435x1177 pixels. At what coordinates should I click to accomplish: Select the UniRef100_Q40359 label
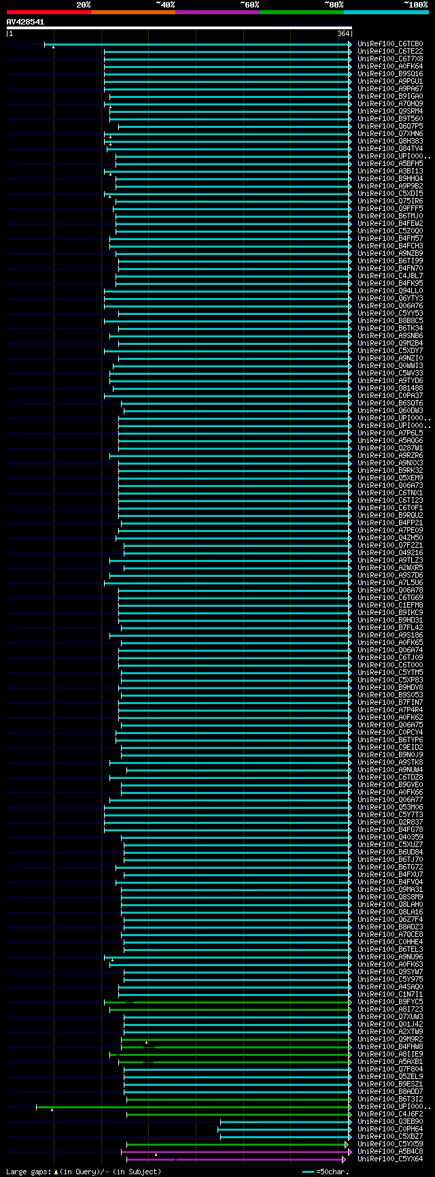390,838
